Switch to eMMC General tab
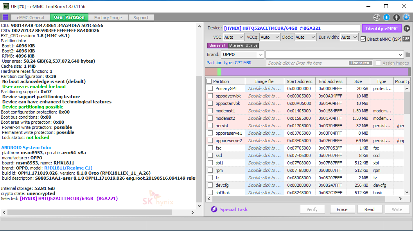The image size is (413, 231). [31, 18]
